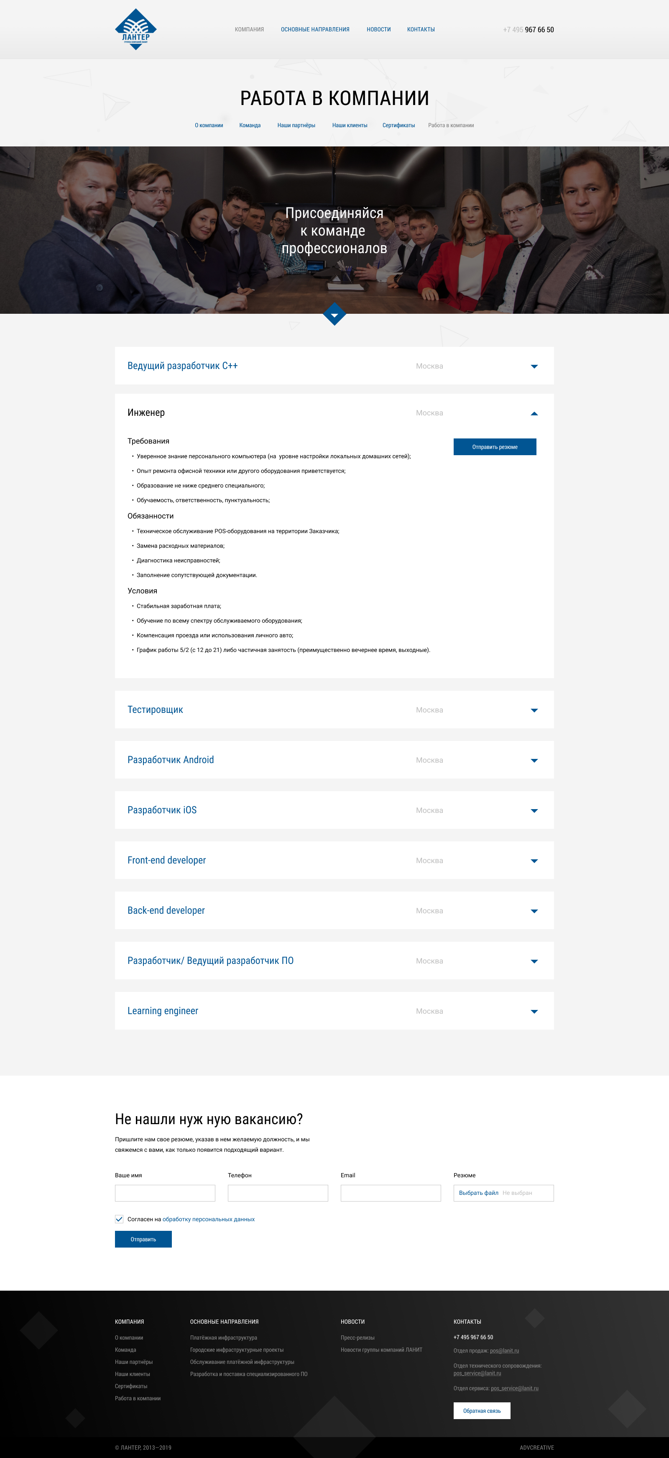Open Основные направления in top menu

pyautogui.click(x=315, y=29)
